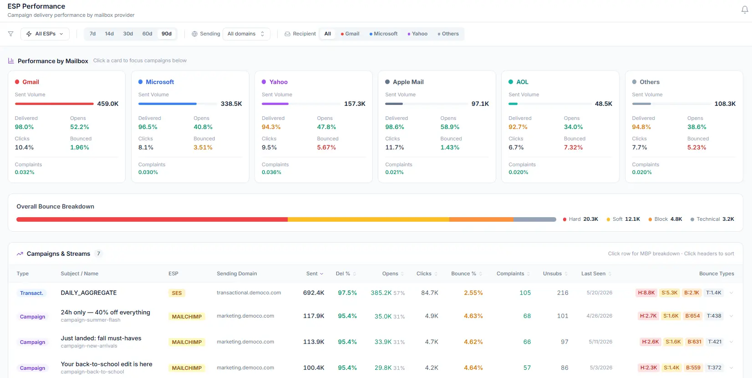The image size is (752, 378).
Task: Click the Gmail sent volume bar
Action: tap(54, 104)
